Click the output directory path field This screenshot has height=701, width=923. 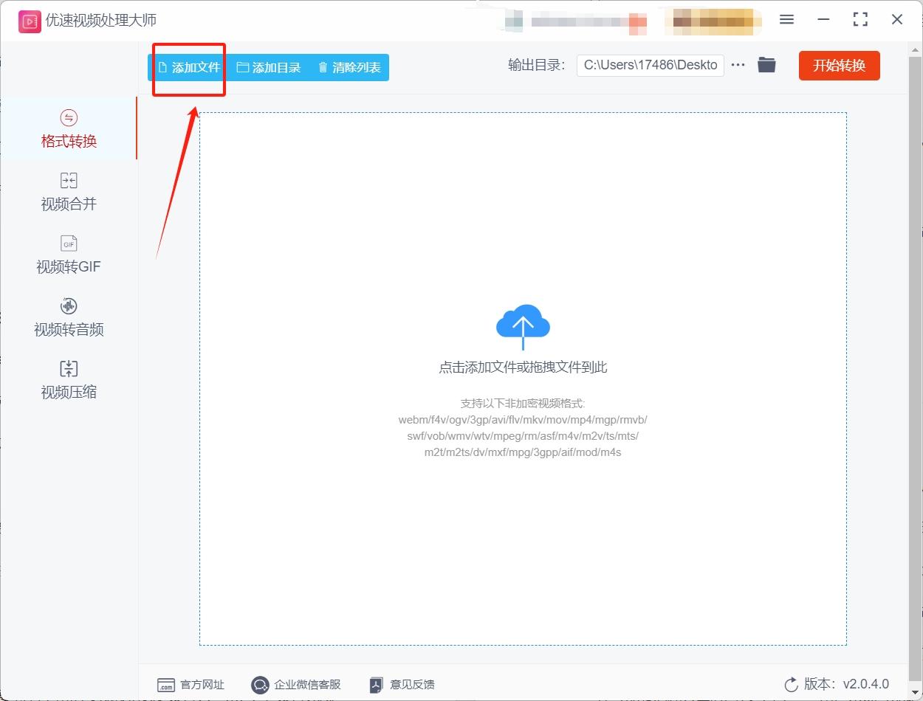tap(650, 65)
